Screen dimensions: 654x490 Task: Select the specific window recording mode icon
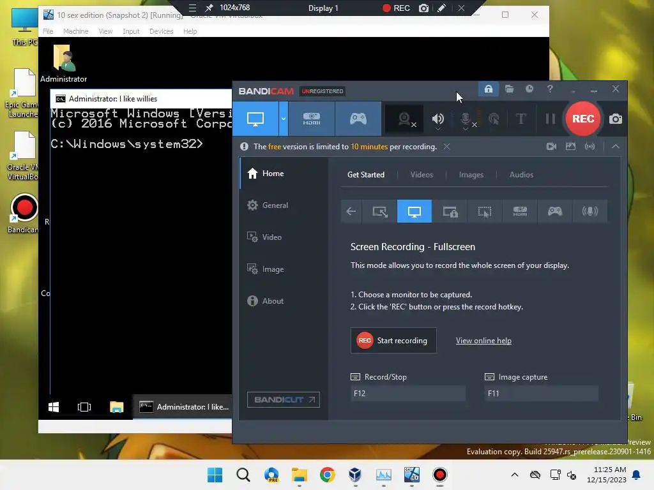tap(450, 211)
